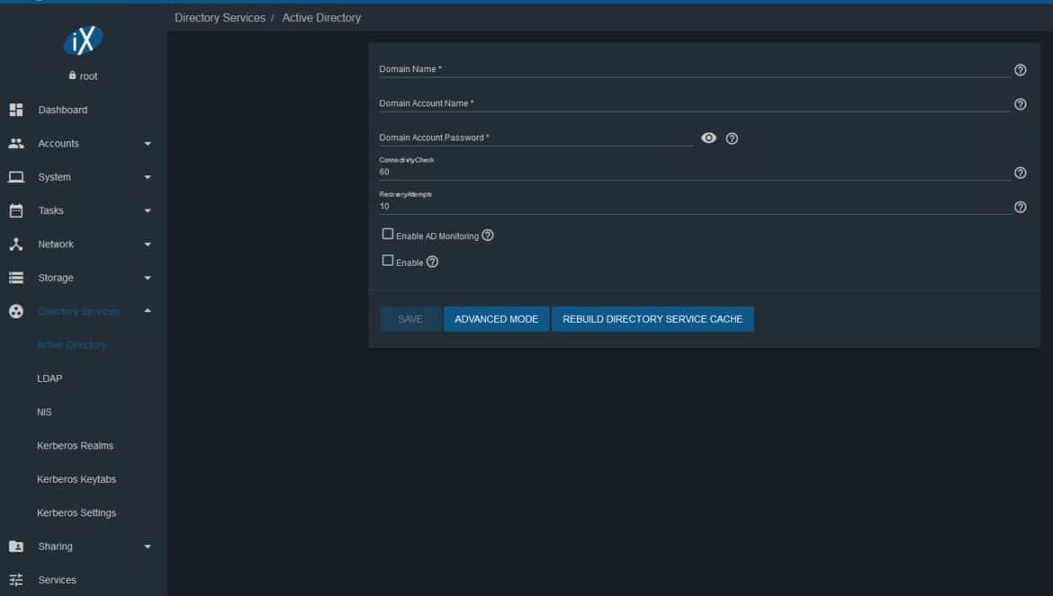Click the Directory Services sidebar label

(x=78, y=311)
